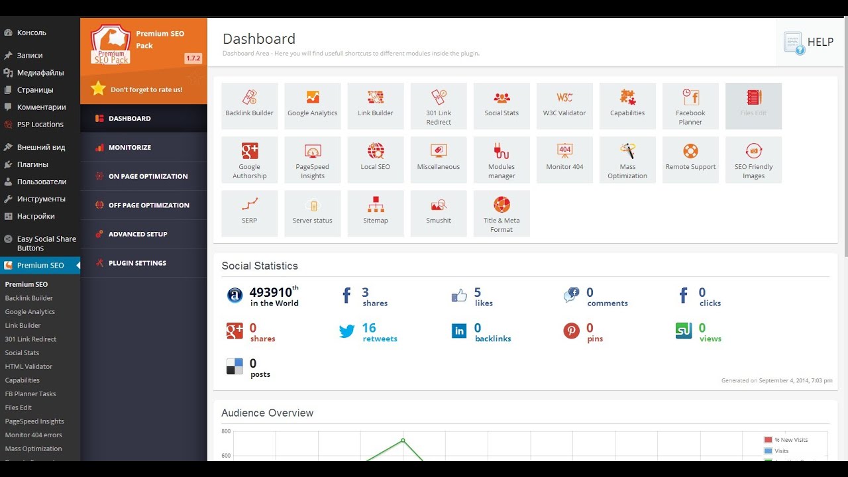Open Пользователи in WordPress sidebar
The width and height of the screenshot is (848, 477).
(x=40, y=182)
